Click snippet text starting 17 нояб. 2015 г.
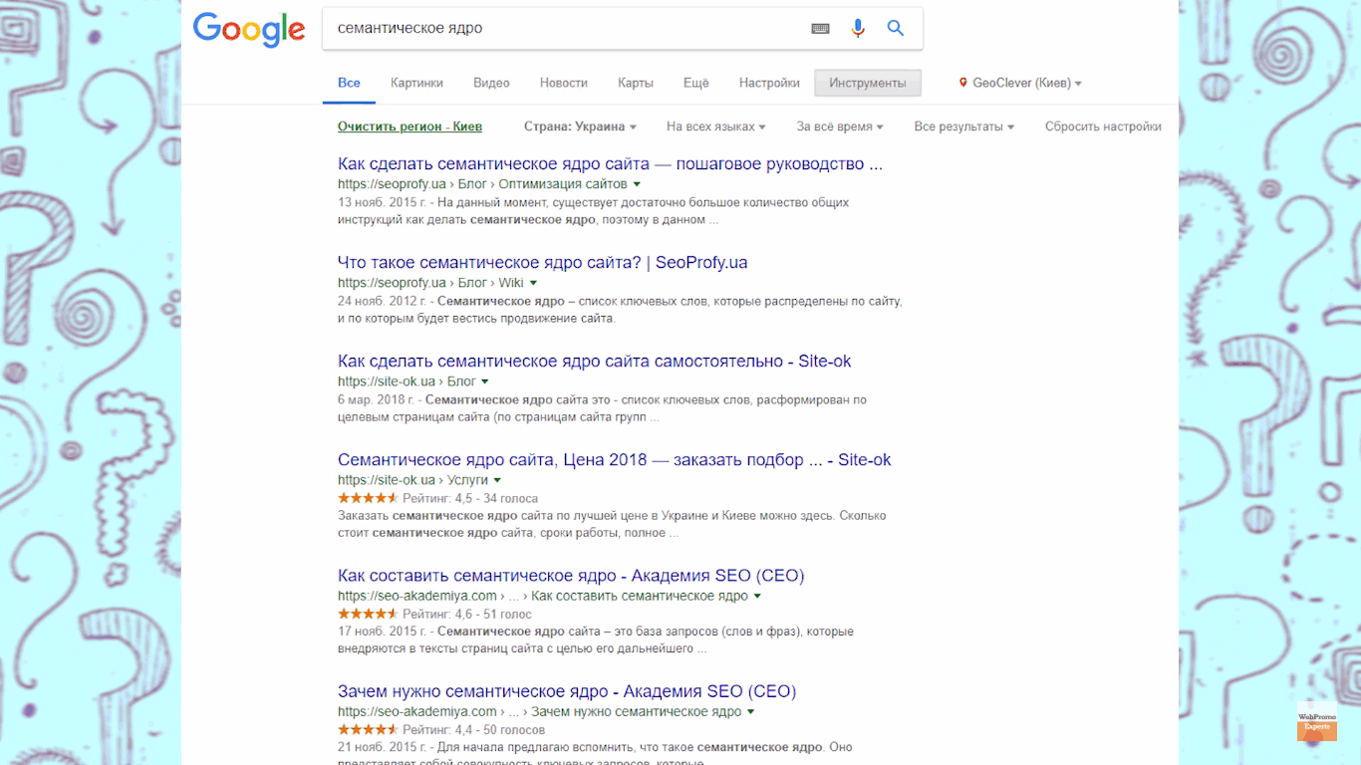This screenshot has height=765, width=1361. (596, 639)
